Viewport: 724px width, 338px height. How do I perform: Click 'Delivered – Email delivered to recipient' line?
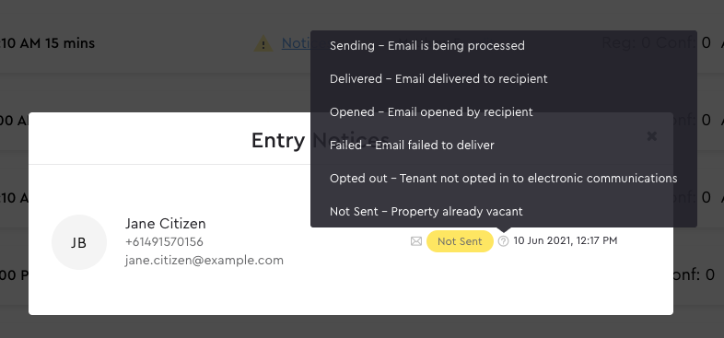tap(438, 79)
